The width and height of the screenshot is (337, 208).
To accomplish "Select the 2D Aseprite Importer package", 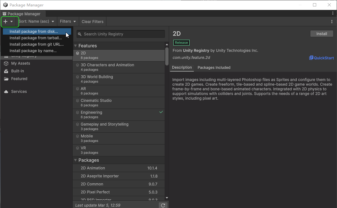I will (x=119, y=176).
